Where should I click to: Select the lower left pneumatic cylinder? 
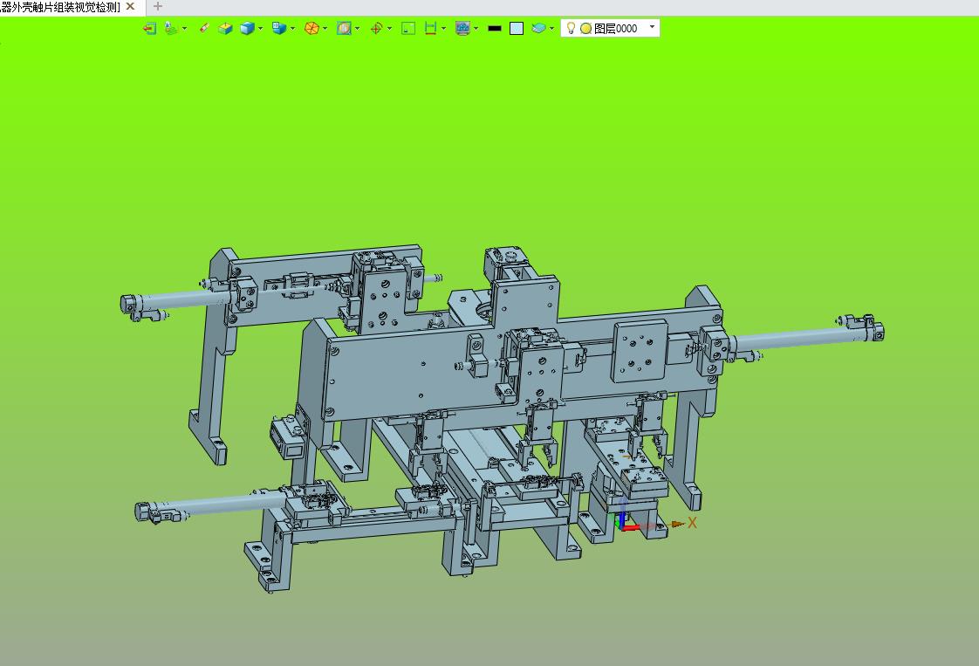click(212, 505)
